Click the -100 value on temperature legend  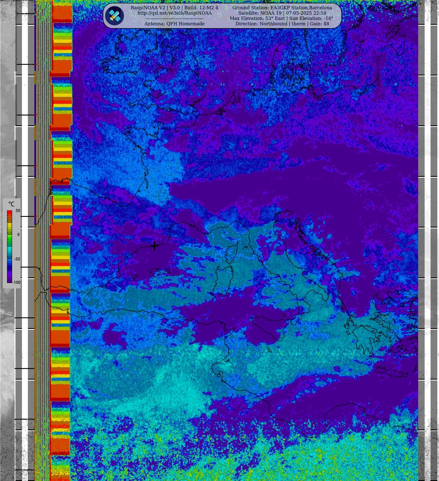[x=16, y=282]
